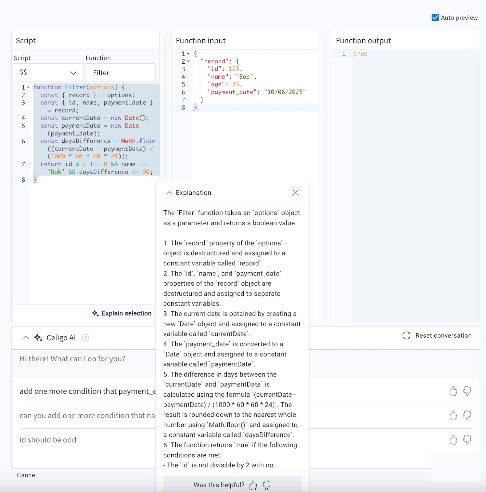Uncheck the Auto preview checkbox

pyautogui.click(x=435, y=18)
